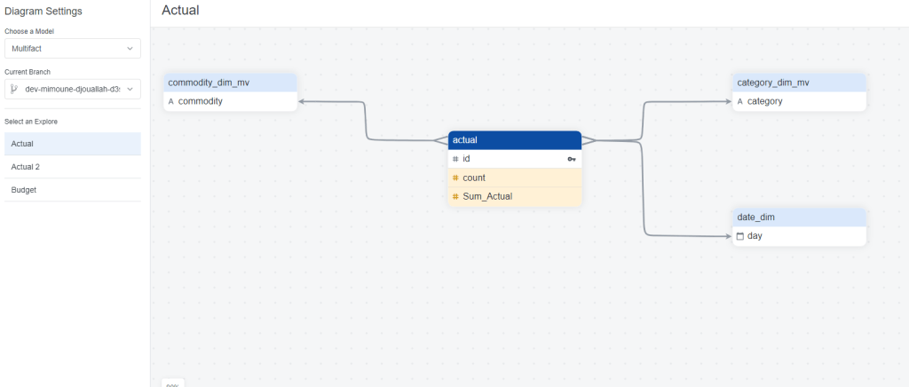Click the git branch icon in Current Branch

(x=14, y=89)
